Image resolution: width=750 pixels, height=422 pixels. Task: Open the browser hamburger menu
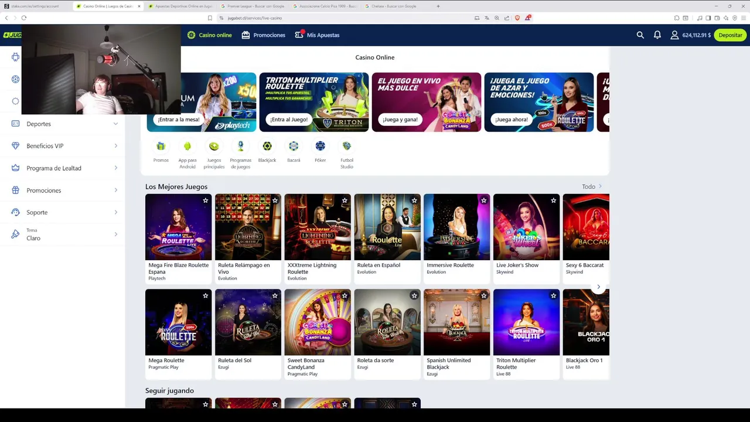[x=744, y=18]
